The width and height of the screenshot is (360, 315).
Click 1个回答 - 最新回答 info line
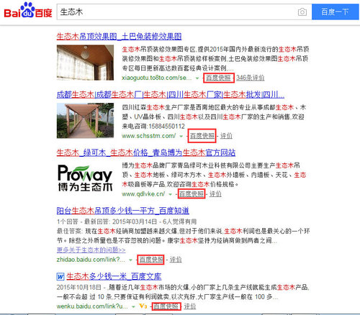127,222
